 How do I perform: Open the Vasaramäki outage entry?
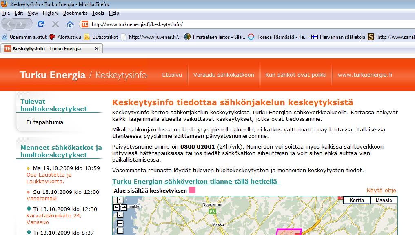point(42,198)
